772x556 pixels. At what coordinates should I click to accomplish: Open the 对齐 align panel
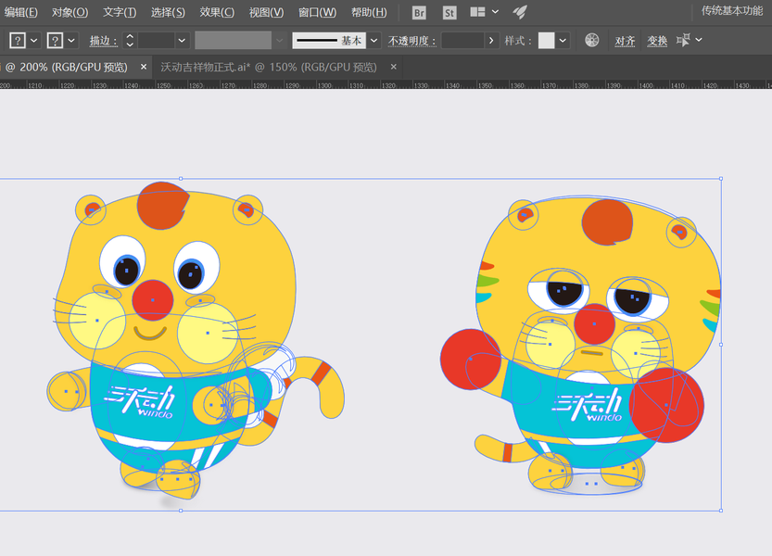pos(625,41)
